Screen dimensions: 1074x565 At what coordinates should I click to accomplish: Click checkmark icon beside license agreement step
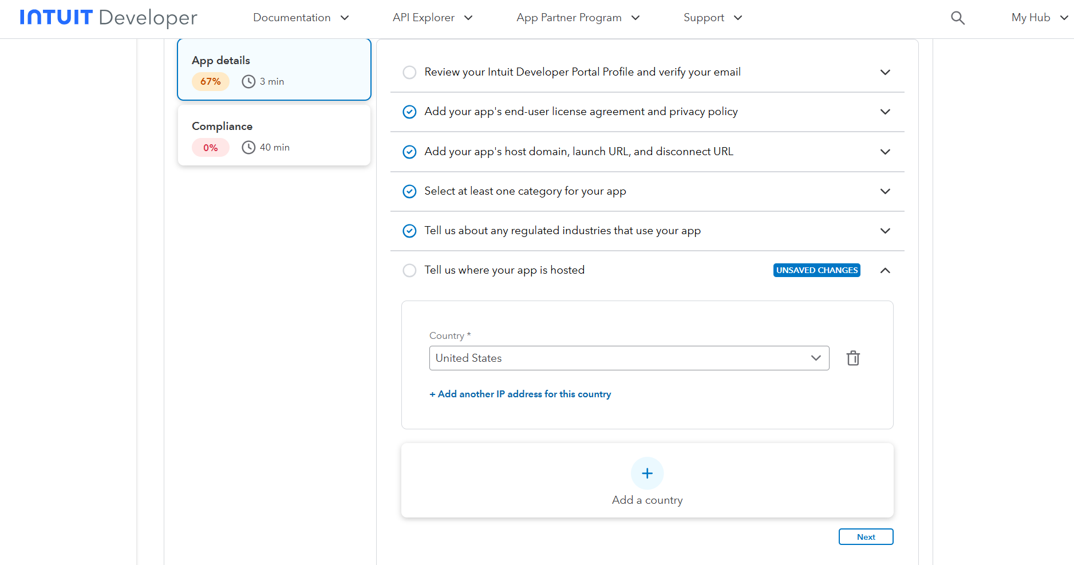click(409, 112)
